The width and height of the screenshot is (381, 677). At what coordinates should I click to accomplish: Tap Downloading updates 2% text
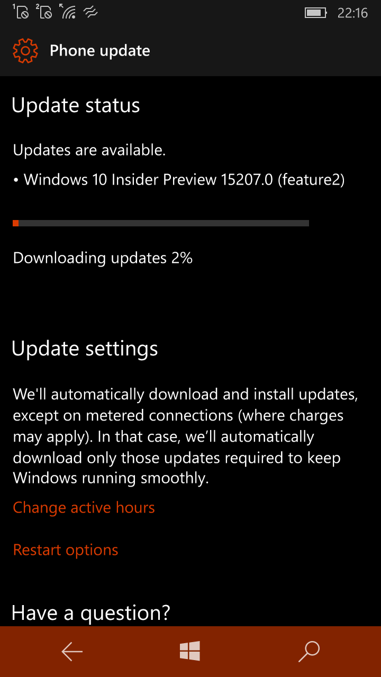click(103, 258)
